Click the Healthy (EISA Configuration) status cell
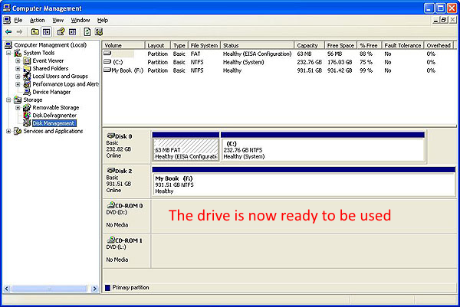The width and height of the screenshot is (460, 307). pyautogui.click(x=258, y=54)
